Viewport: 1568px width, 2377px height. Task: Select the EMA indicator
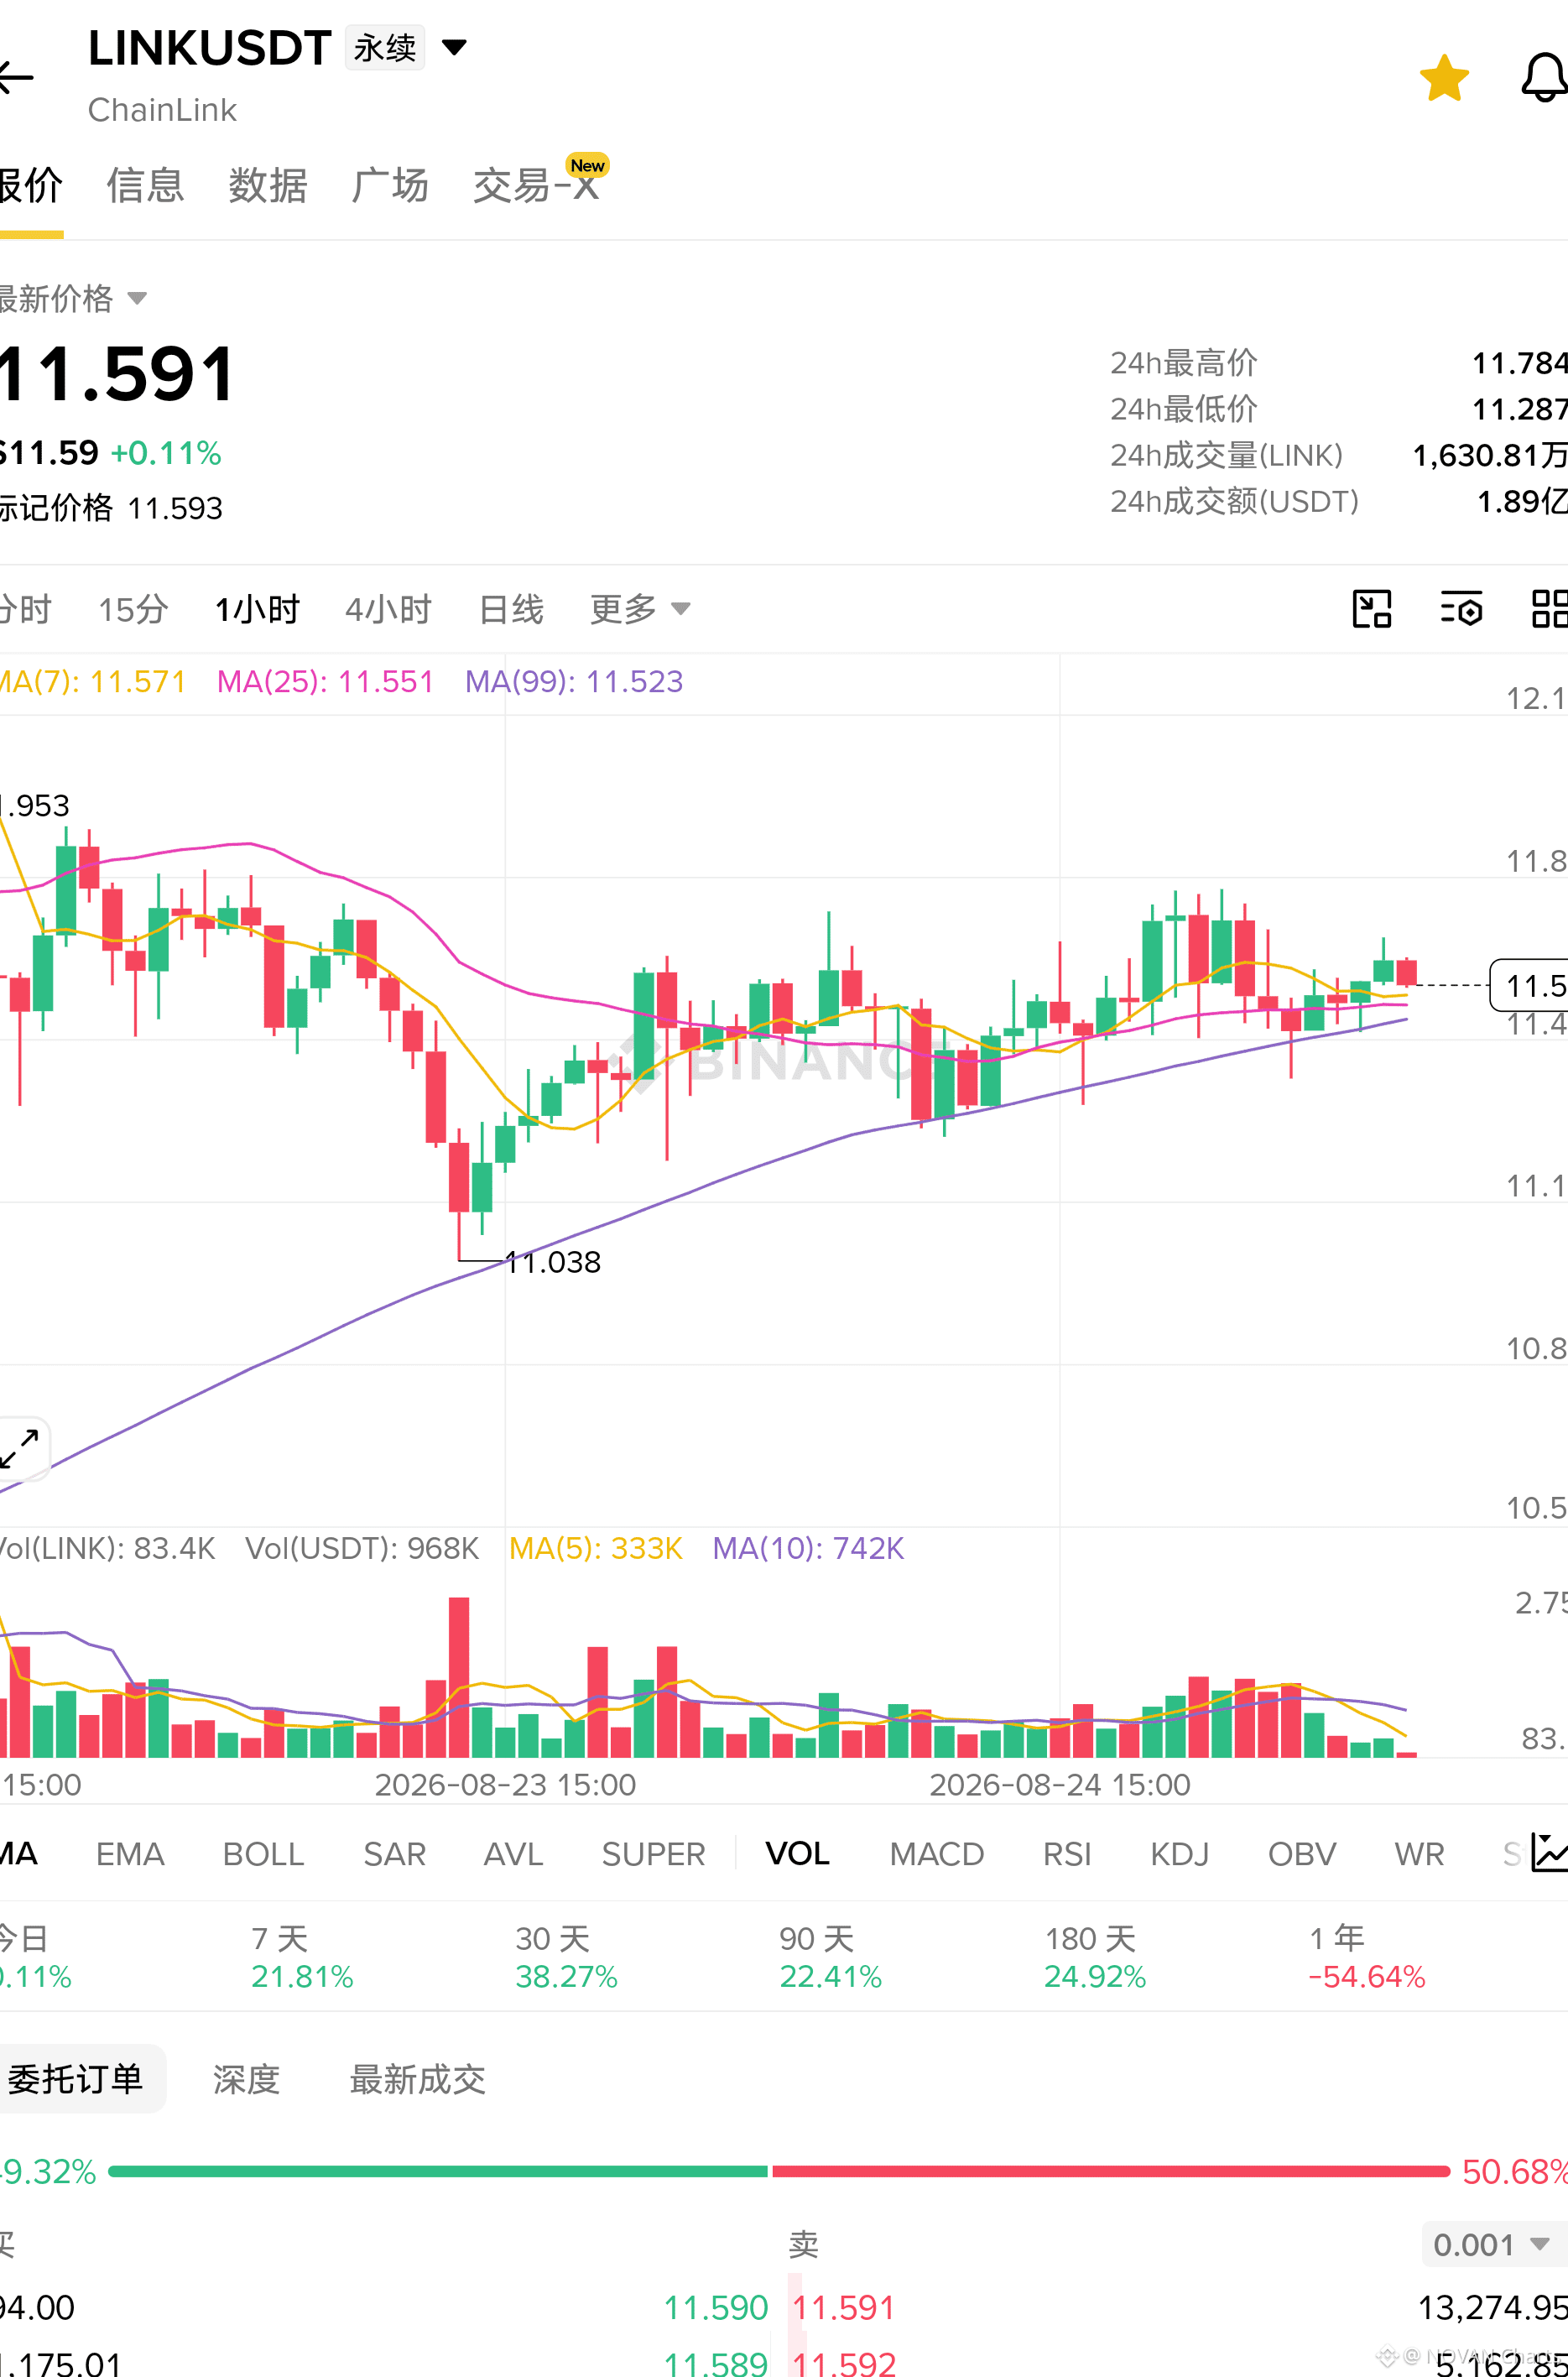tap(130, 1854)
